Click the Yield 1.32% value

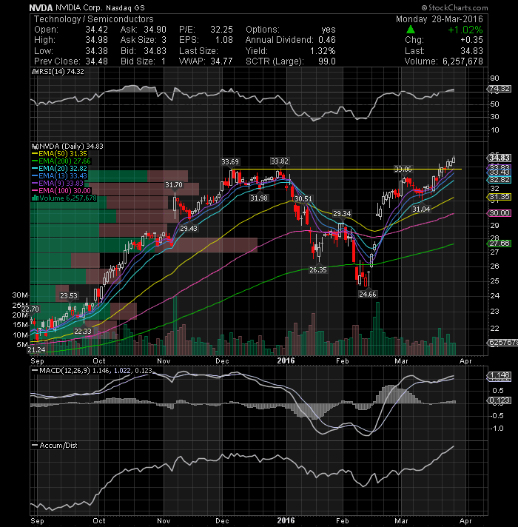[x=323, y=51]
